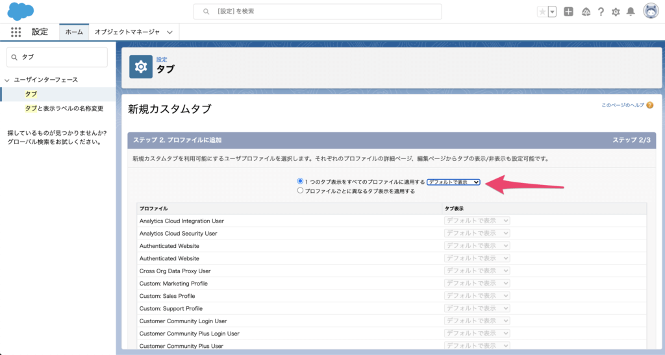The width and height of the screenshot is (665, 355).
Task: Switch to the ホーム tab
Action: (74, 32)
